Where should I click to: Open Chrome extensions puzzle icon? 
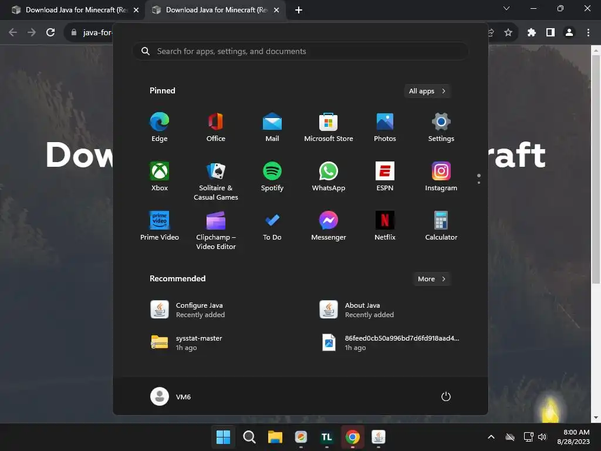click(531, 32)
